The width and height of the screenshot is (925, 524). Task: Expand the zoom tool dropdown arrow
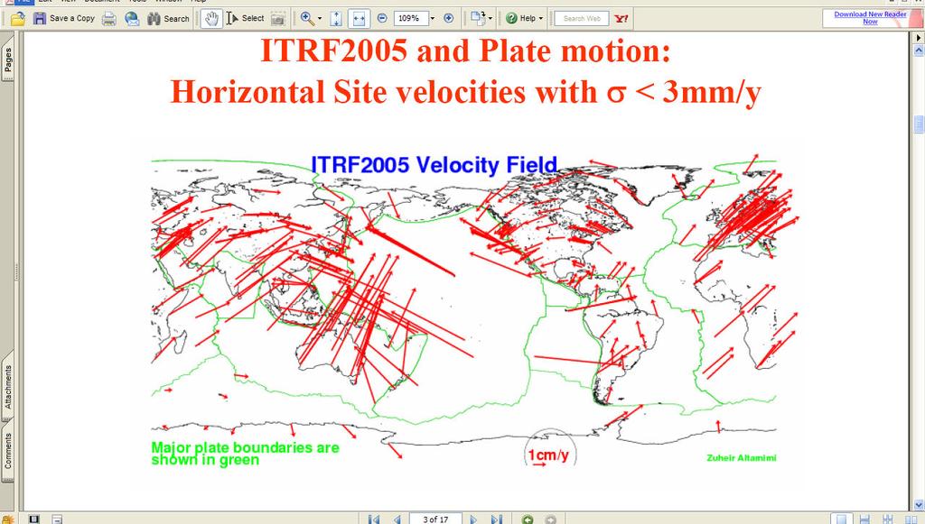pos(320,19)
